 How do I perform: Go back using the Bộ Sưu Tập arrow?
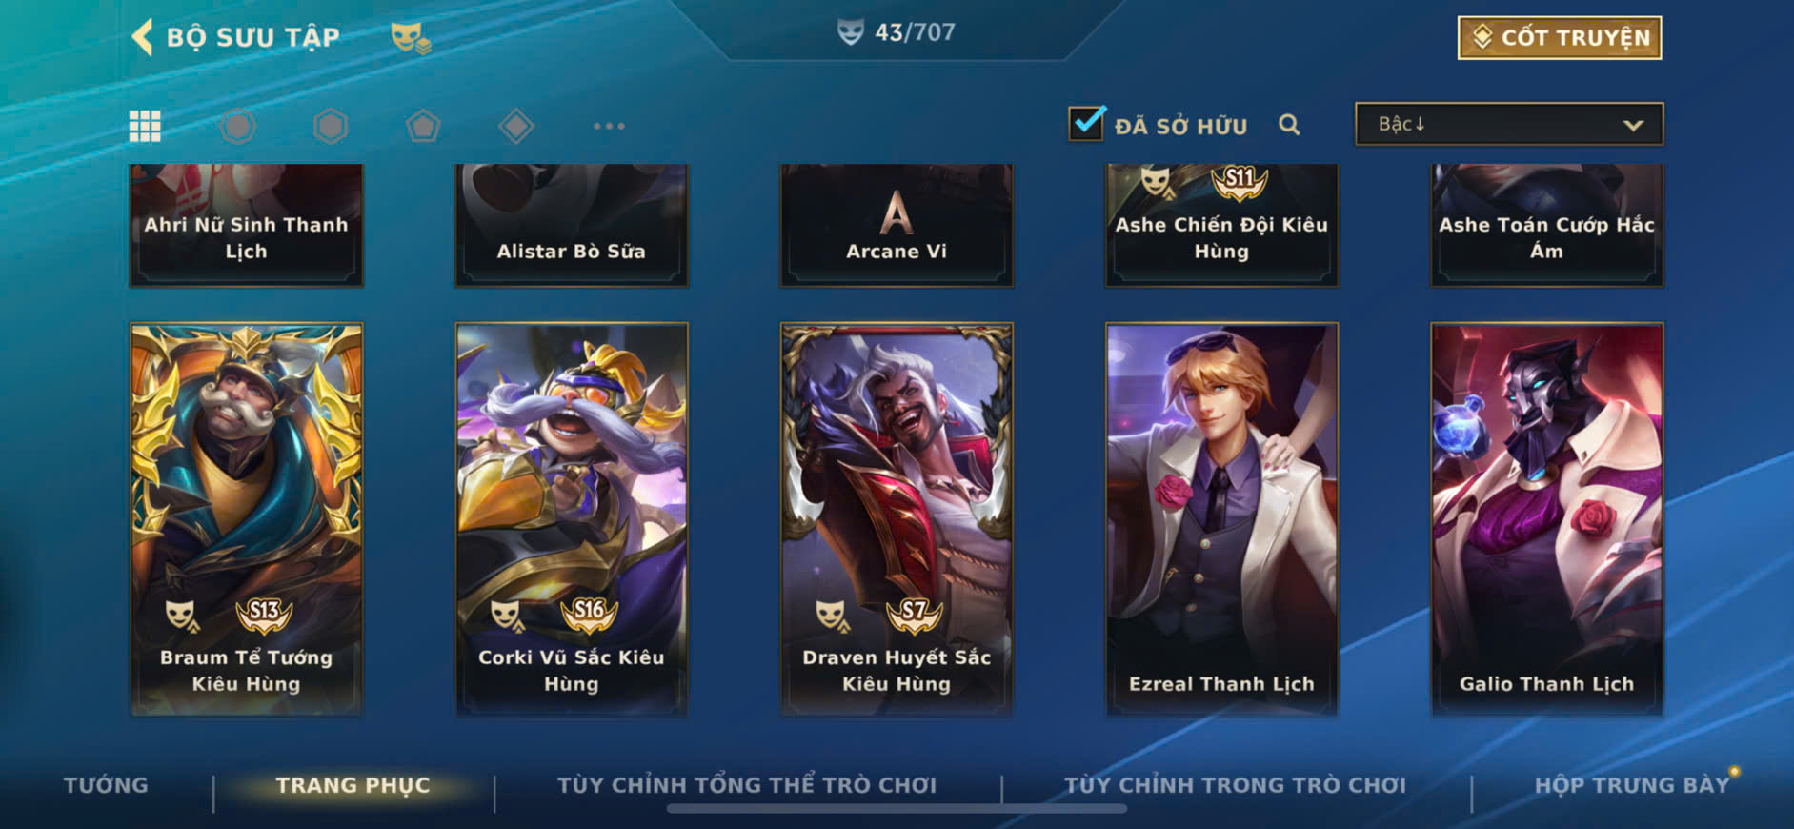142,37
